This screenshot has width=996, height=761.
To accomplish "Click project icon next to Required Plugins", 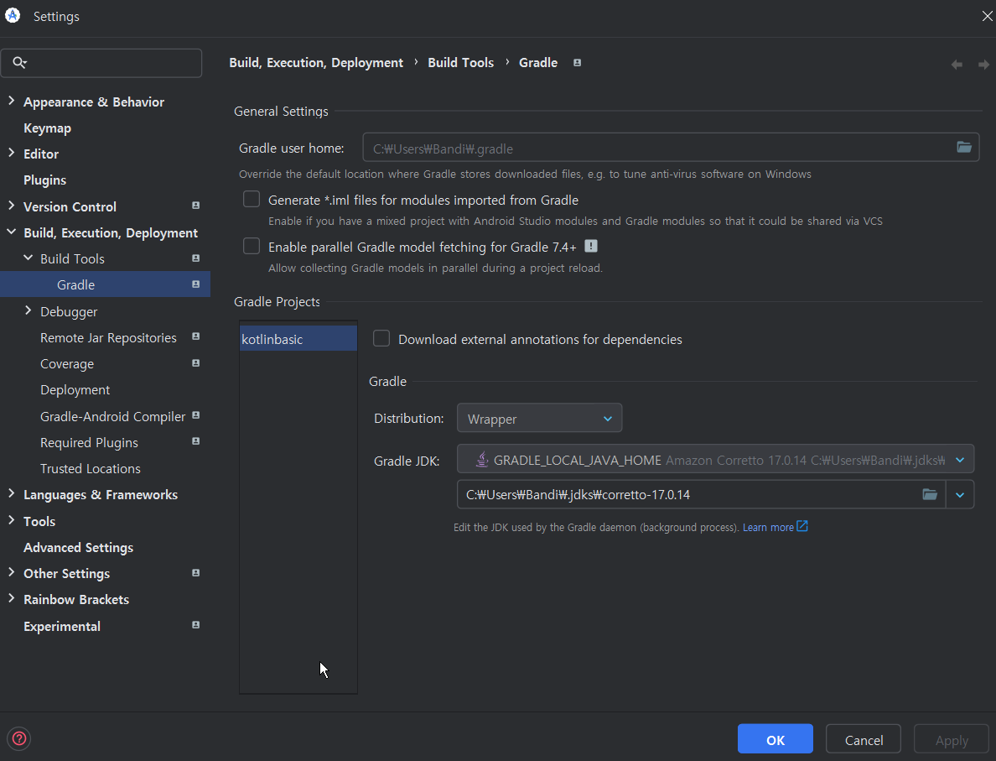I will pyautogui.click(x=195, y=441).
